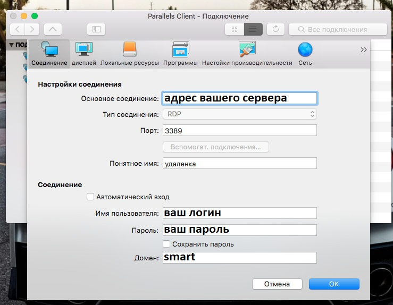Screen dimensions: 393x305
Task: Click the refresh connections toolbar icon
Action: point(275,29)
